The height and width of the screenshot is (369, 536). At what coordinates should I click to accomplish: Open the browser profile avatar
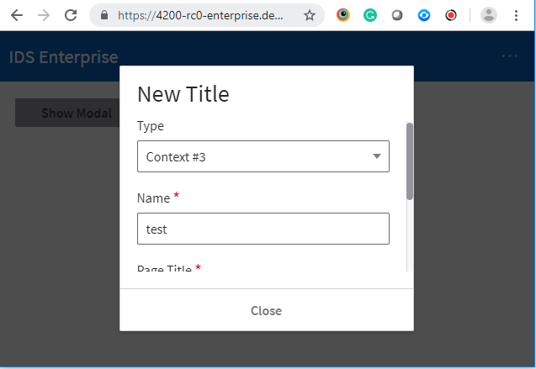pyautogui.click(x=489, y=15)
